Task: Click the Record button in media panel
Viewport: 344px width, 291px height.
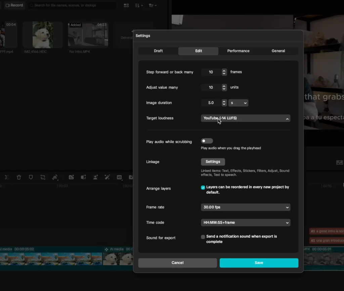Action: 14,5
